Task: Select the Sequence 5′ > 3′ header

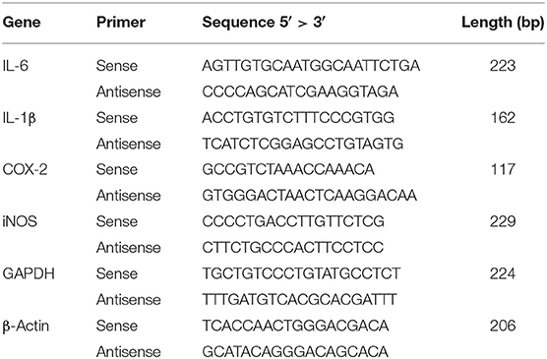Action: [x=264, y=23]
